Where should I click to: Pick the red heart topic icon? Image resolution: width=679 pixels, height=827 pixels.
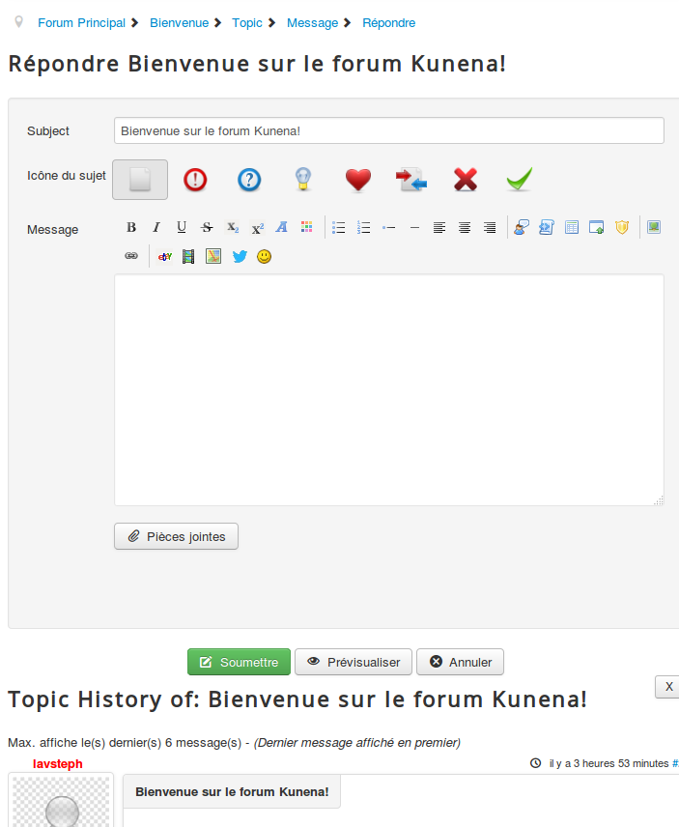[358, 180]
